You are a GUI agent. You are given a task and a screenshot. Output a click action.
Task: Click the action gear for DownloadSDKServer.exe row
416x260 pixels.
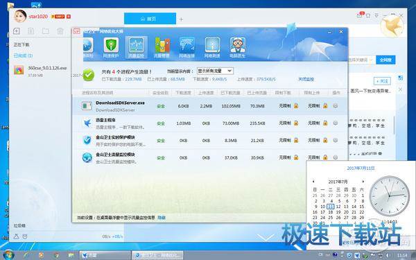[x=336, y=106]
